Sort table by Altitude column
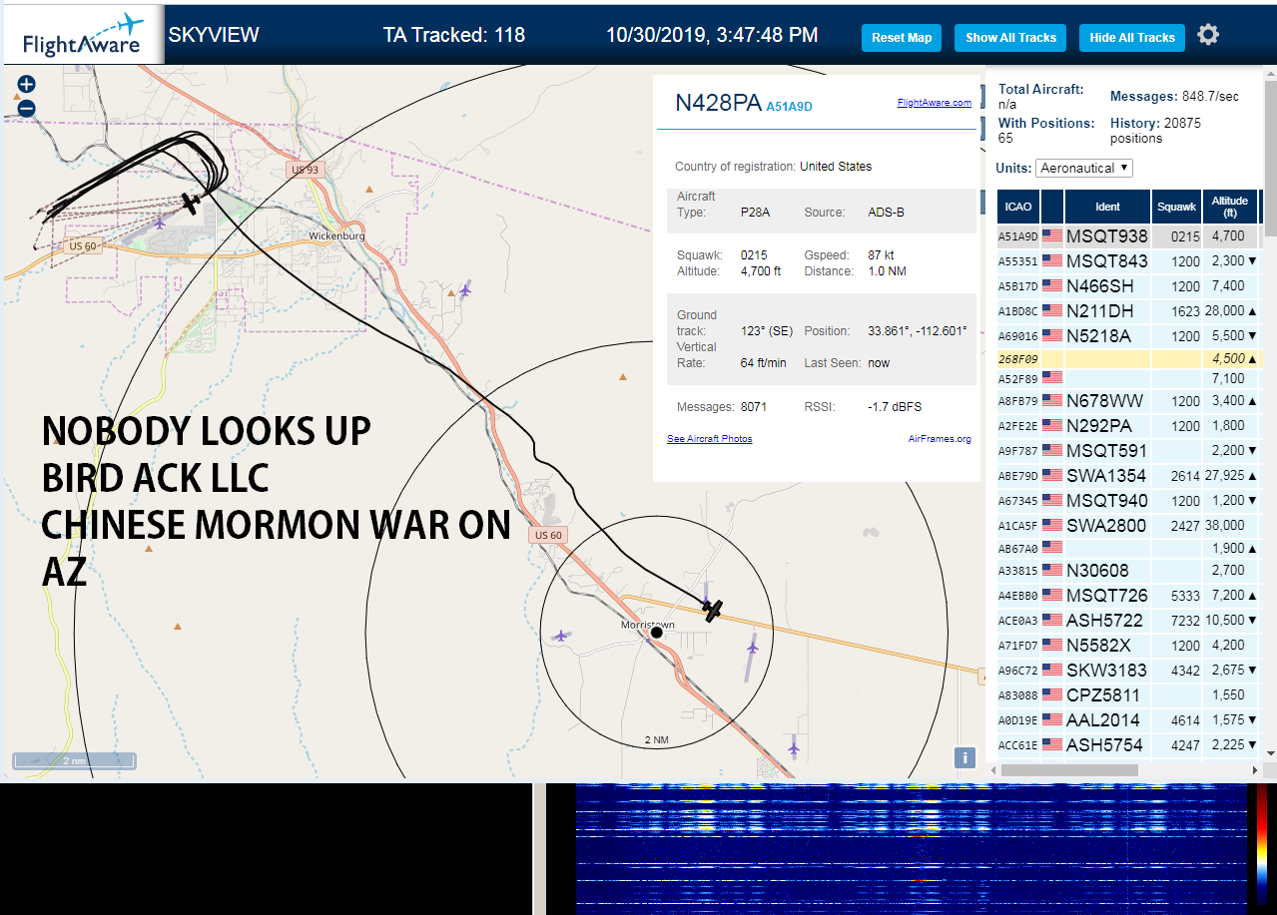1277x915 pixels. tap(1230, 207)
